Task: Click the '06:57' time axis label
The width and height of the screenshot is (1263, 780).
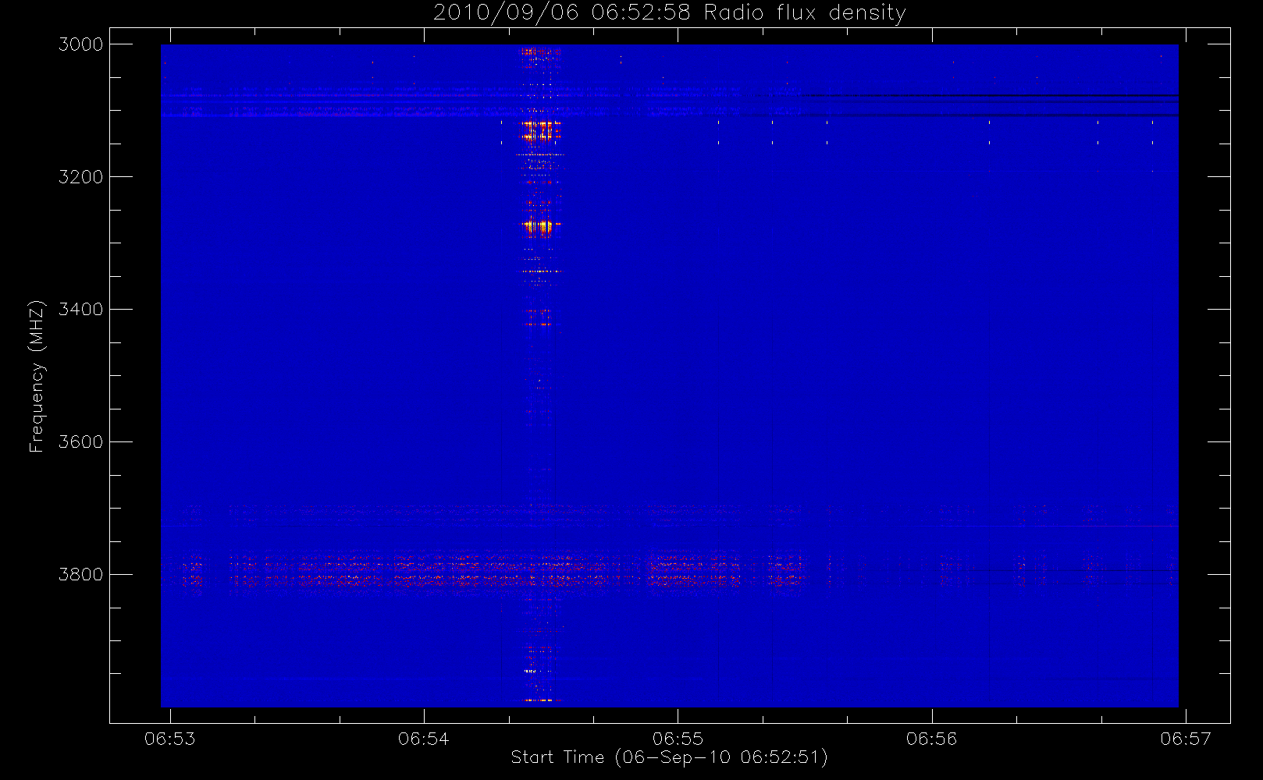Action: pyautogui.click(x=1186, y=739)
